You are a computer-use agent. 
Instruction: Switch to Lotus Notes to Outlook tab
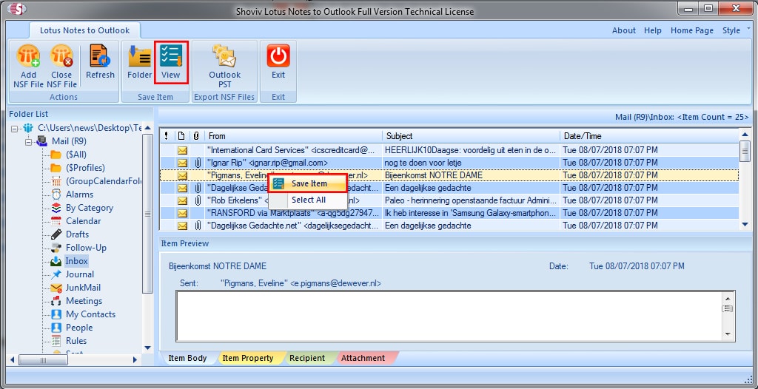(84, 30)
